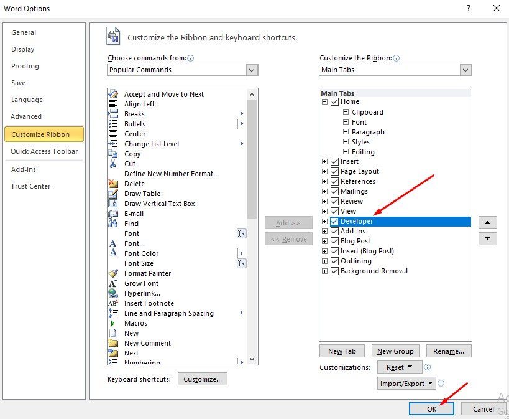
Task: Uncheck the References tab checkbox
Action: point(335,181)
